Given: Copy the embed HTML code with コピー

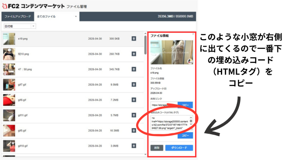Looking at the screenshot, I should [x=185, y=136].
